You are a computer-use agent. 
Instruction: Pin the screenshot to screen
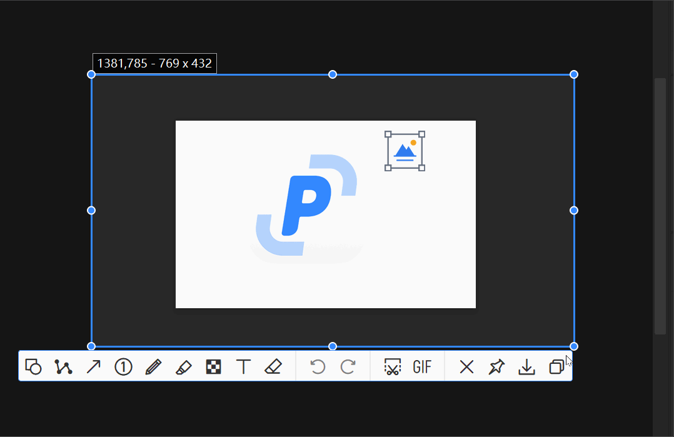[496, 367]
